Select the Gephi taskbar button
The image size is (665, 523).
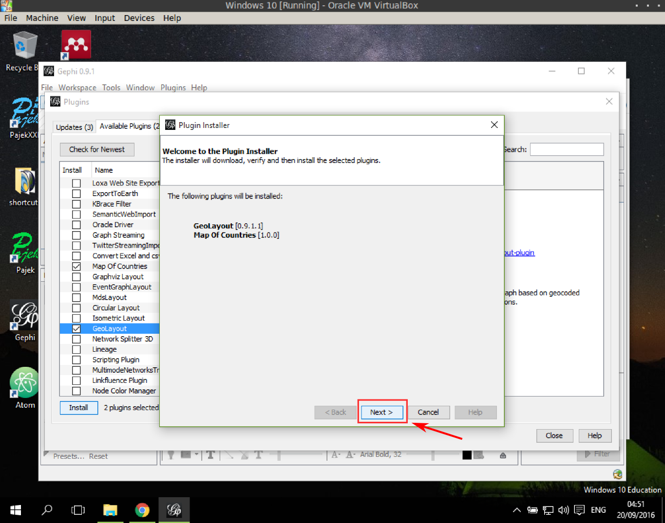coord(174,510)
